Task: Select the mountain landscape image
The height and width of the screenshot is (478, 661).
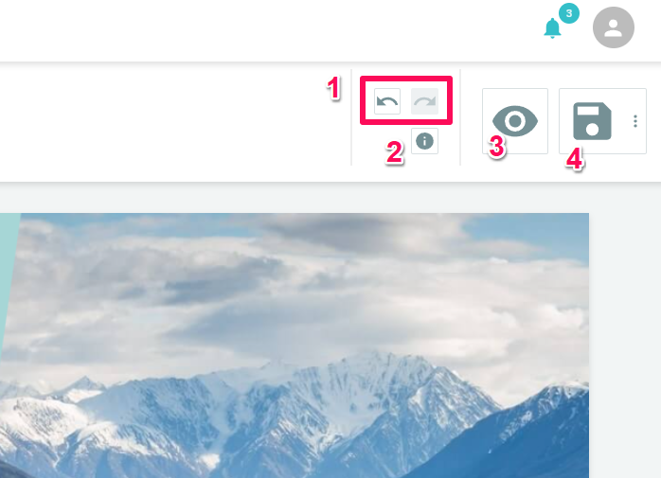Action: 295,345
